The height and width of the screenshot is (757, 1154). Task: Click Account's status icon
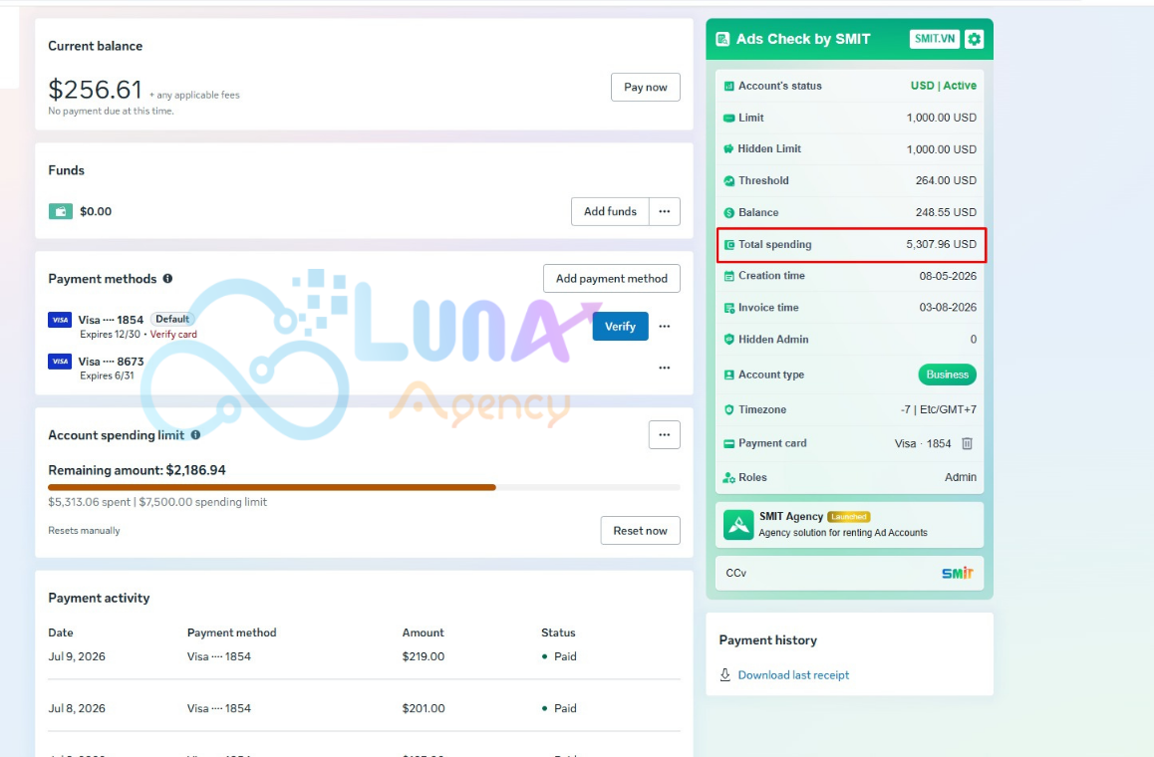click(728, 86)
